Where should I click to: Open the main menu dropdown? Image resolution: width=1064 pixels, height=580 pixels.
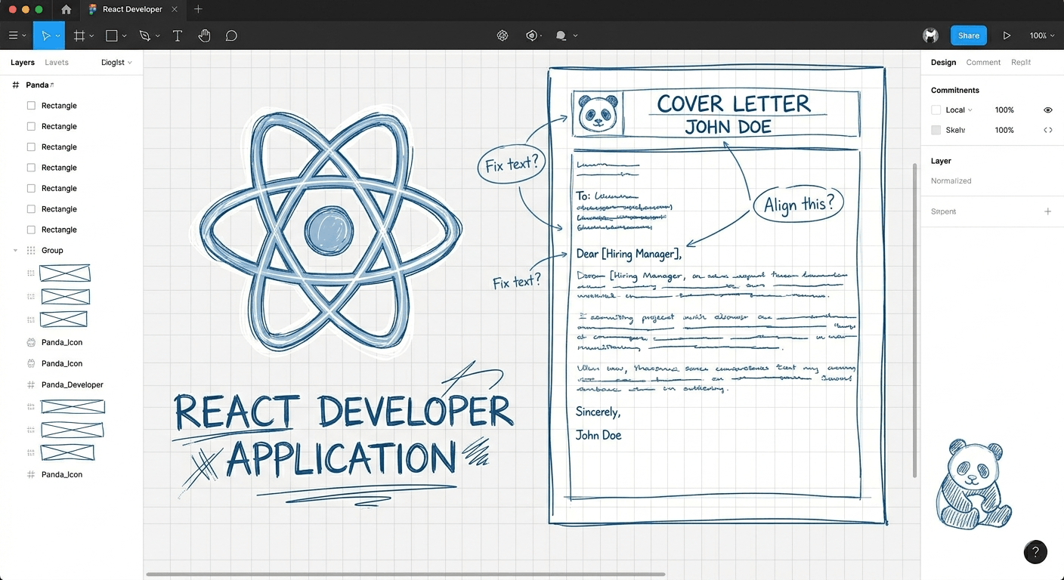click(x=15, y=35)
